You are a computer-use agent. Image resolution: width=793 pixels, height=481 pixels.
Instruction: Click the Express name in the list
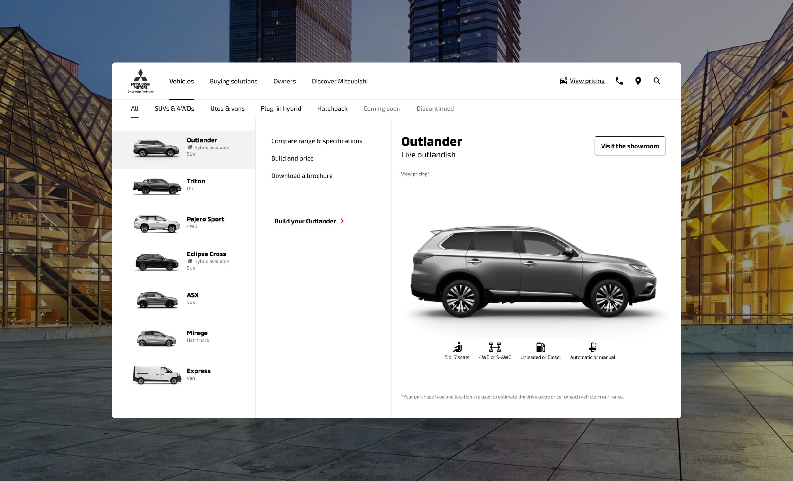(x=199, y=371)
